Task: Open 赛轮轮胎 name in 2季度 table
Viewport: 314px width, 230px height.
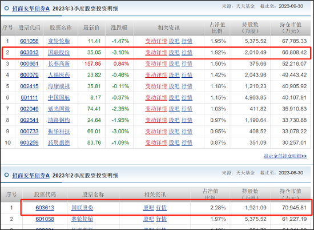Action: (82, 219)
